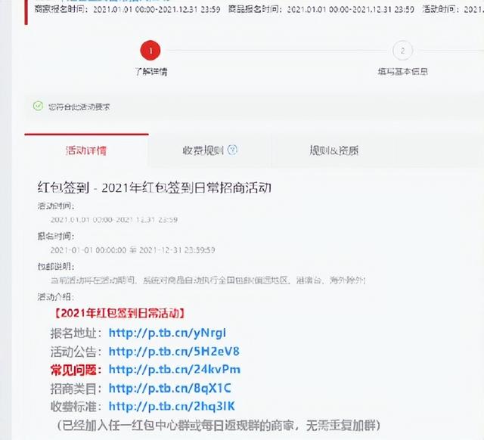Click the green checkmark eligibility icon
Image resolution: width=484 pixels, height=440 pixels.
38,106
